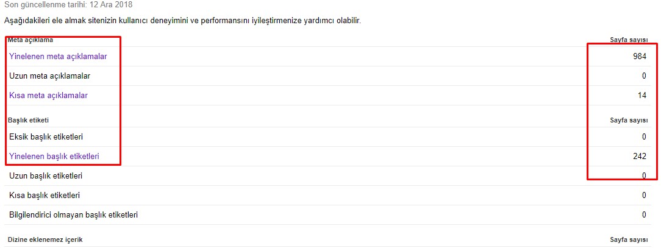Click the Dizine eklenemez içerik header
Screen dimensions: 661x248
point(46,240)
